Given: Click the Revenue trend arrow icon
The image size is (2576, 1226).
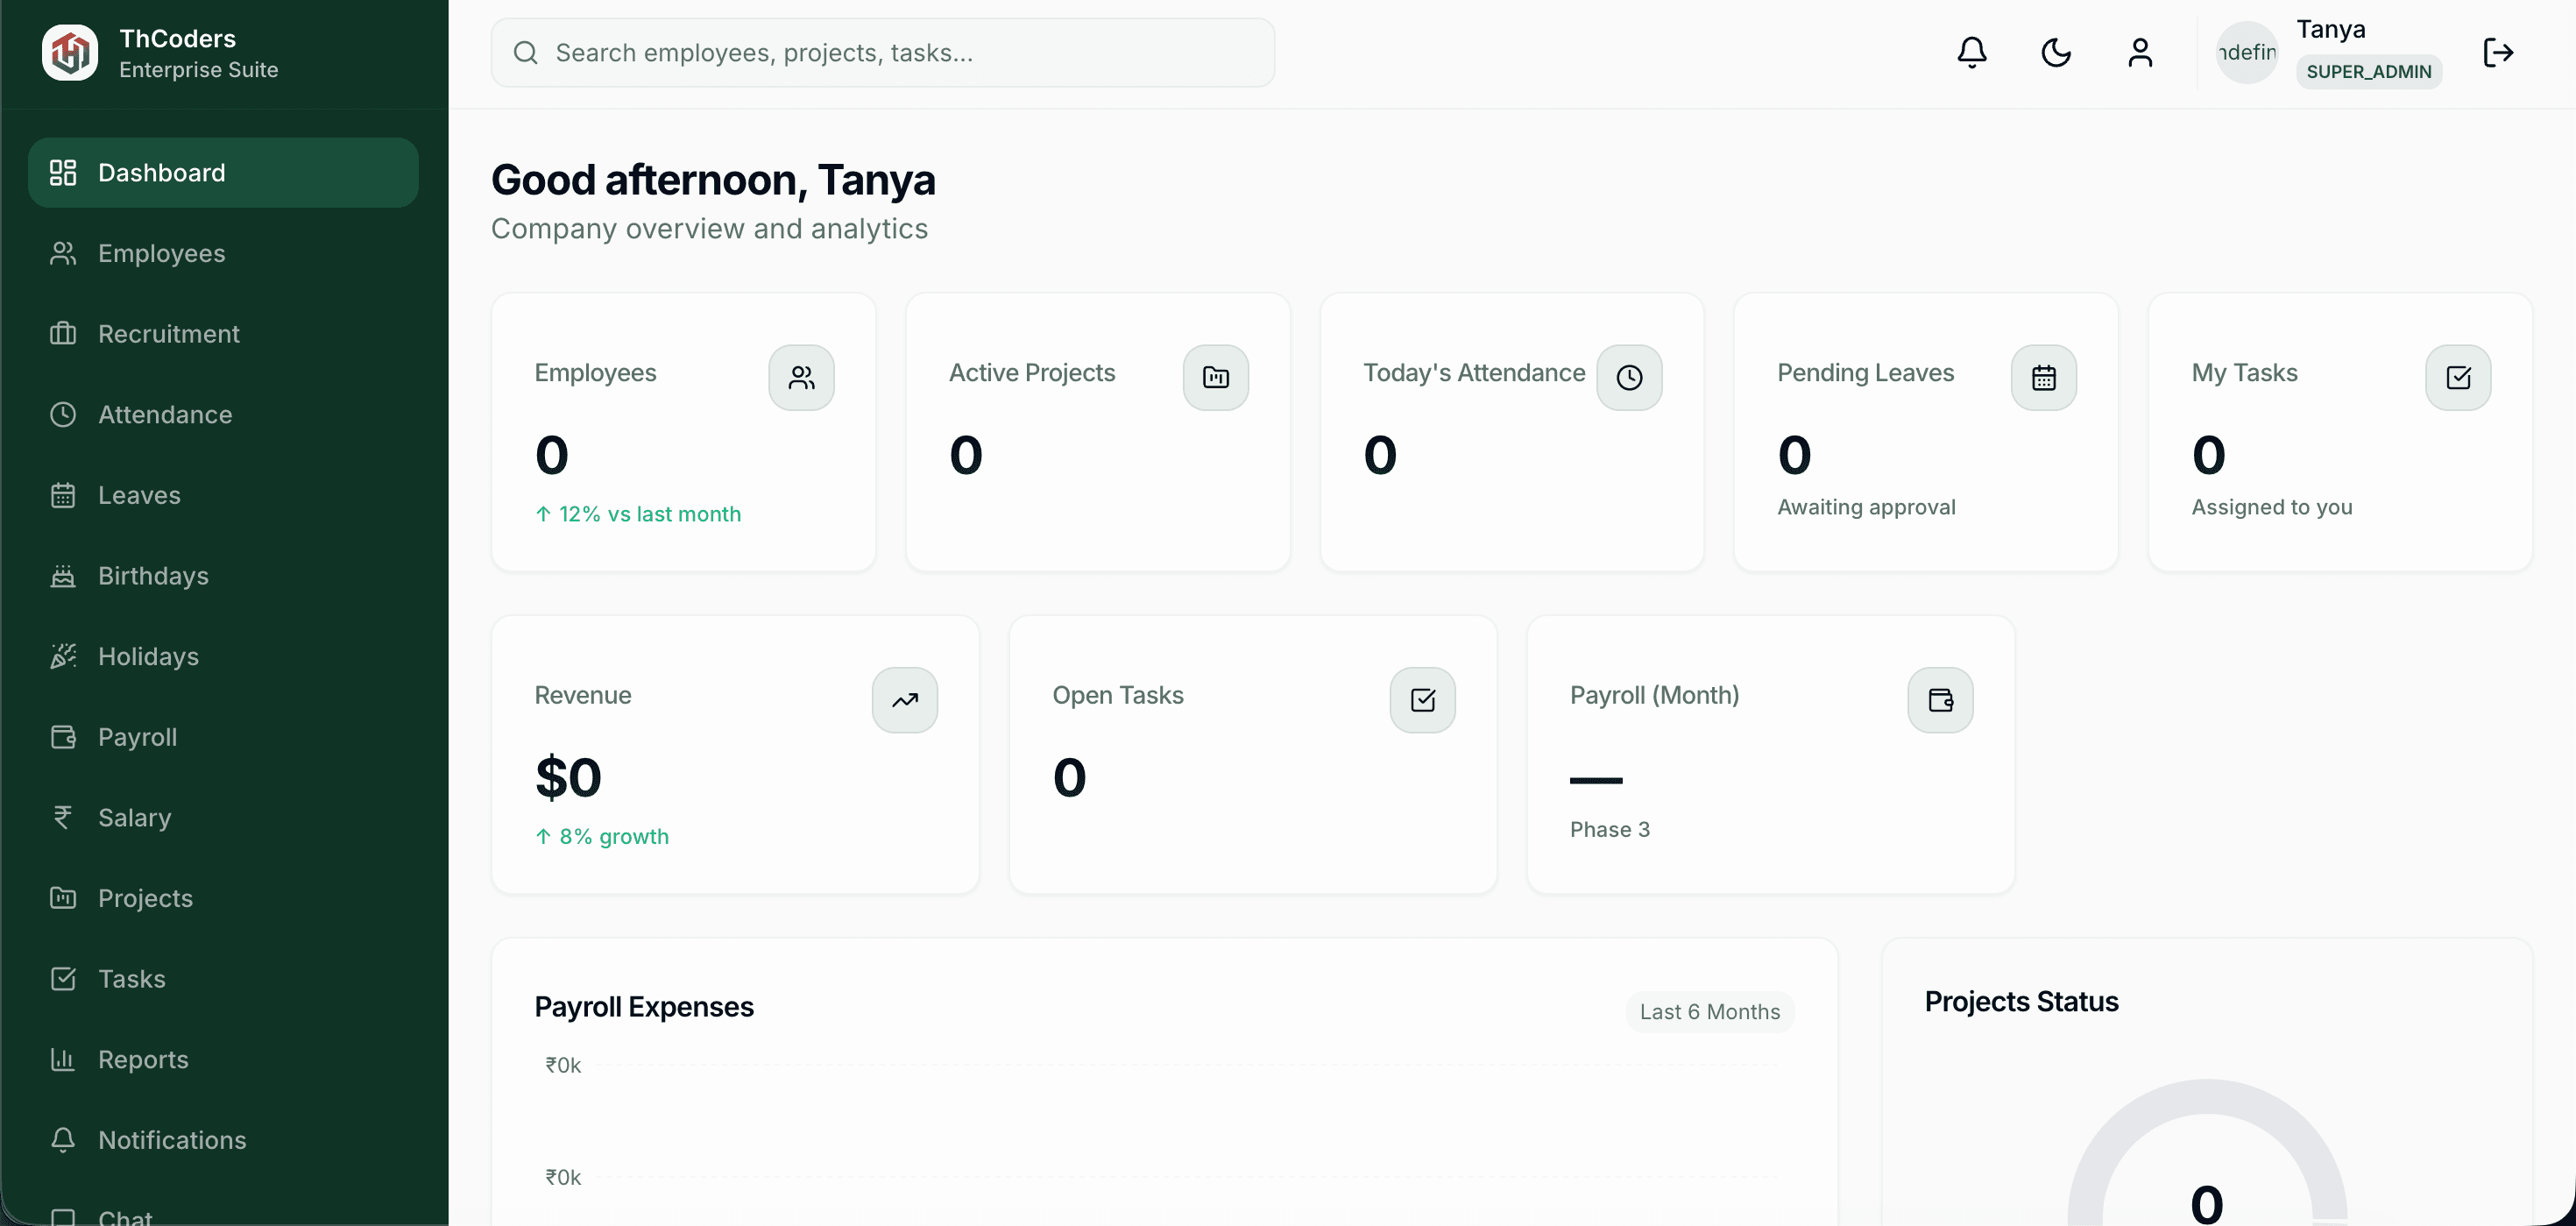Looking at the screenshot, I should point(904,700).
